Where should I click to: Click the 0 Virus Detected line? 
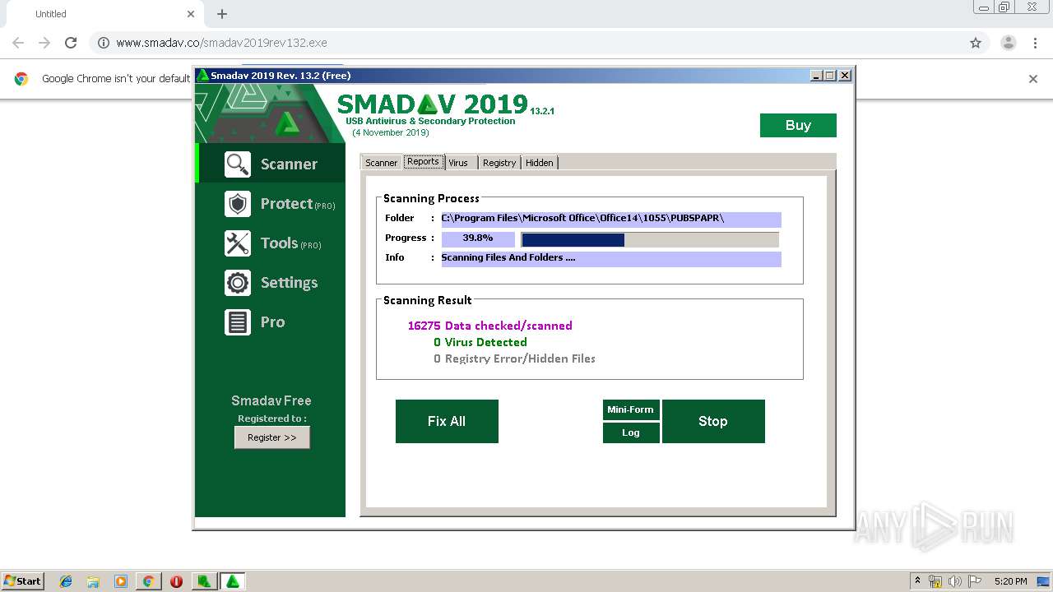point(480,342)
